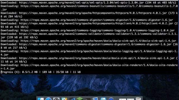Open Safari from the Dock
The height and width of the screenshot is (100, 179).
coord(48,99)
